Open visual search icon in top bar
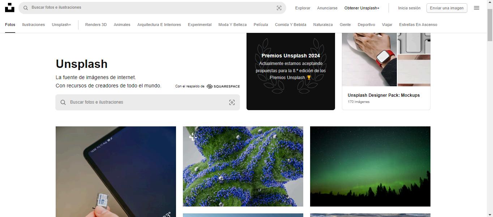Viewport: 493px width, 217px height. coord(279,8)
